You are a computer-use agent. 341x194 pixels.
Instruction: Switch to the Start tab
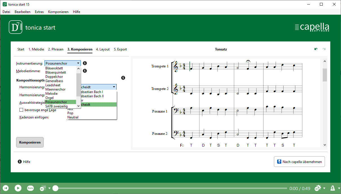[x=21, y=49]
